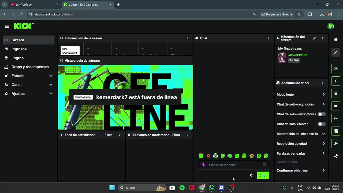Toggle the moderator actions document icon
Screen dimensions: 343x193
point(336,94)
